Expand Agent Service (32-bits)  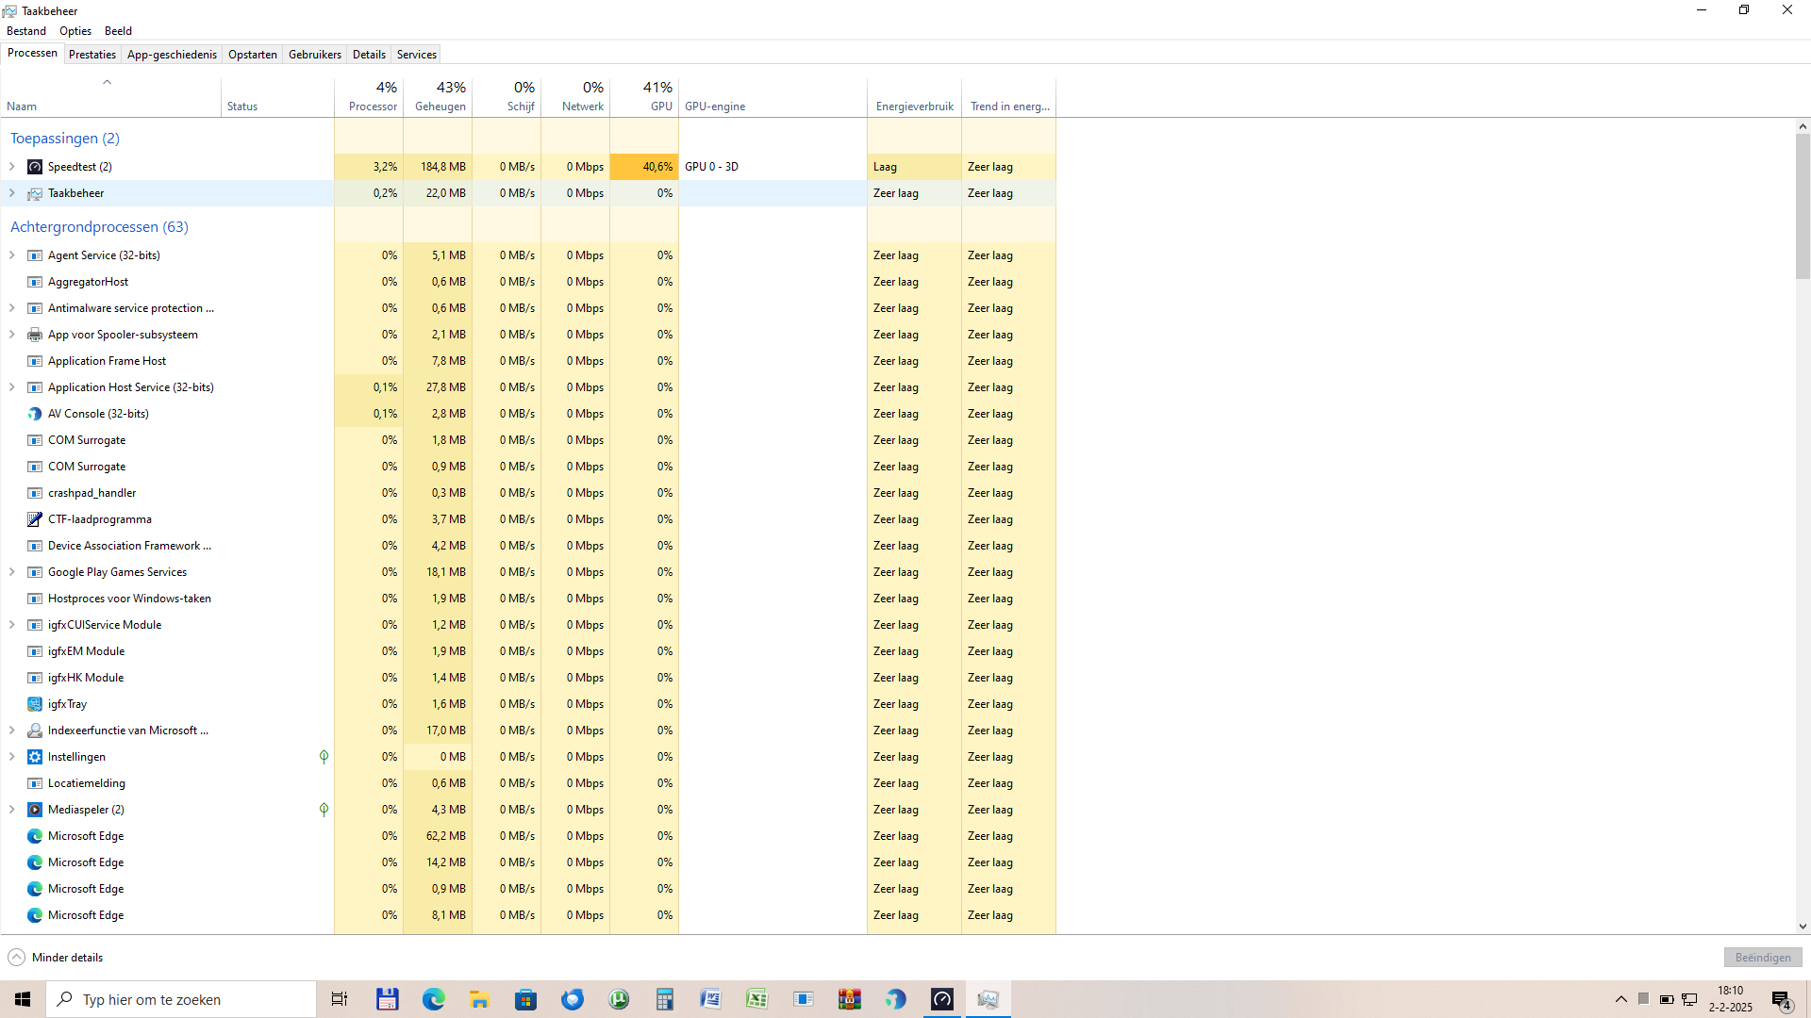(12, 255)
